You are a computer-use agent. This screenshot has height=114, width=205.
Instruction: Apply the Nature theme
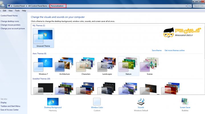(x=128, y=66)
